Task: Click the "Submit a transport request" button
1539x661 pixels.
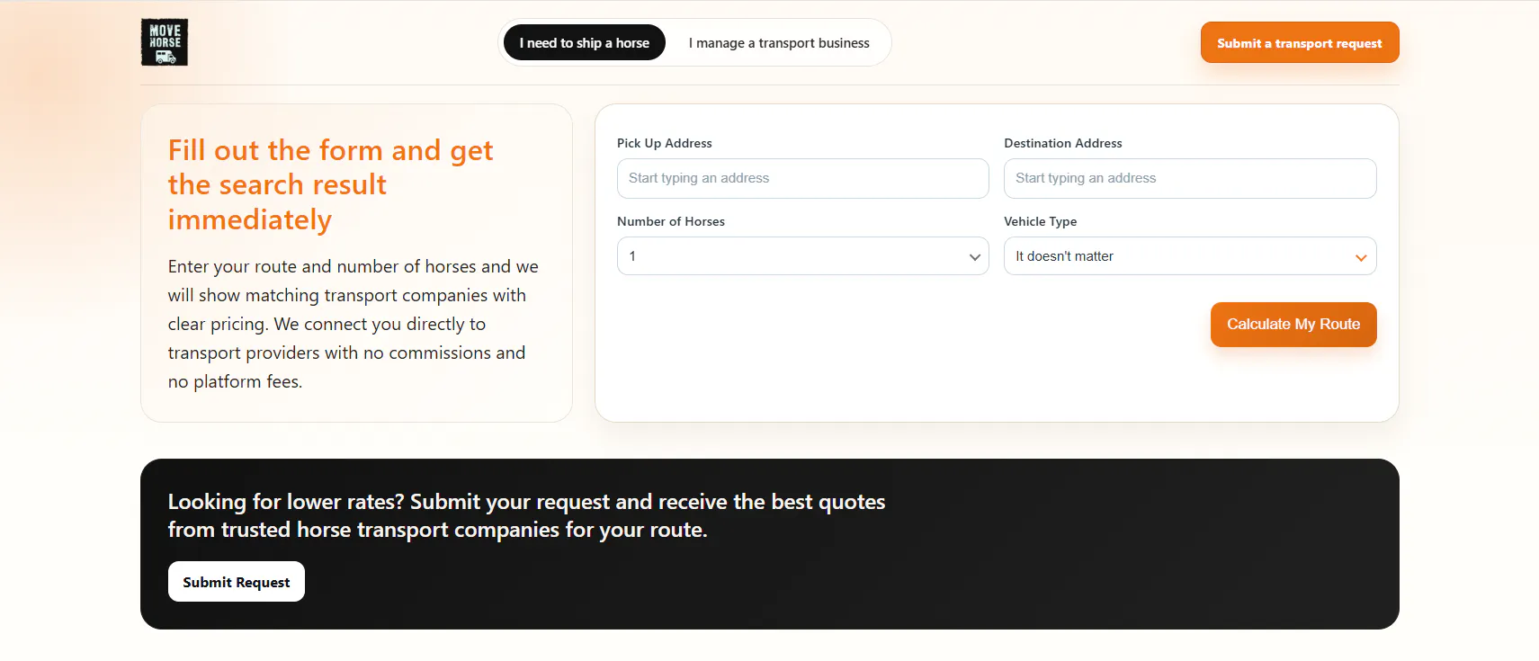Action: (x=1300, y=42)
